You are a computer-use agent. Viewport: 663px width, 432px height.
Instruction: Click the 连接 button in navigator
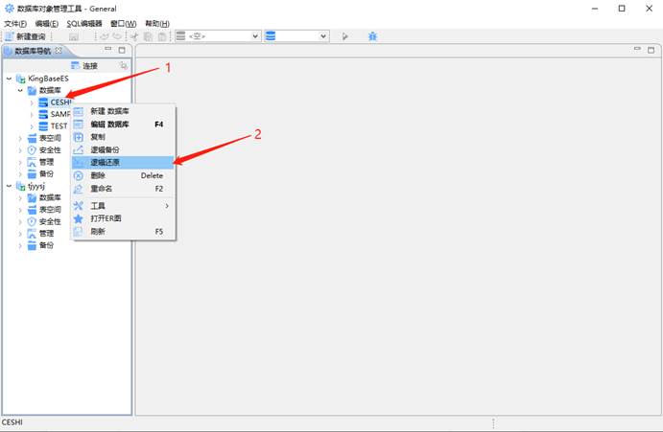point(84,65)
